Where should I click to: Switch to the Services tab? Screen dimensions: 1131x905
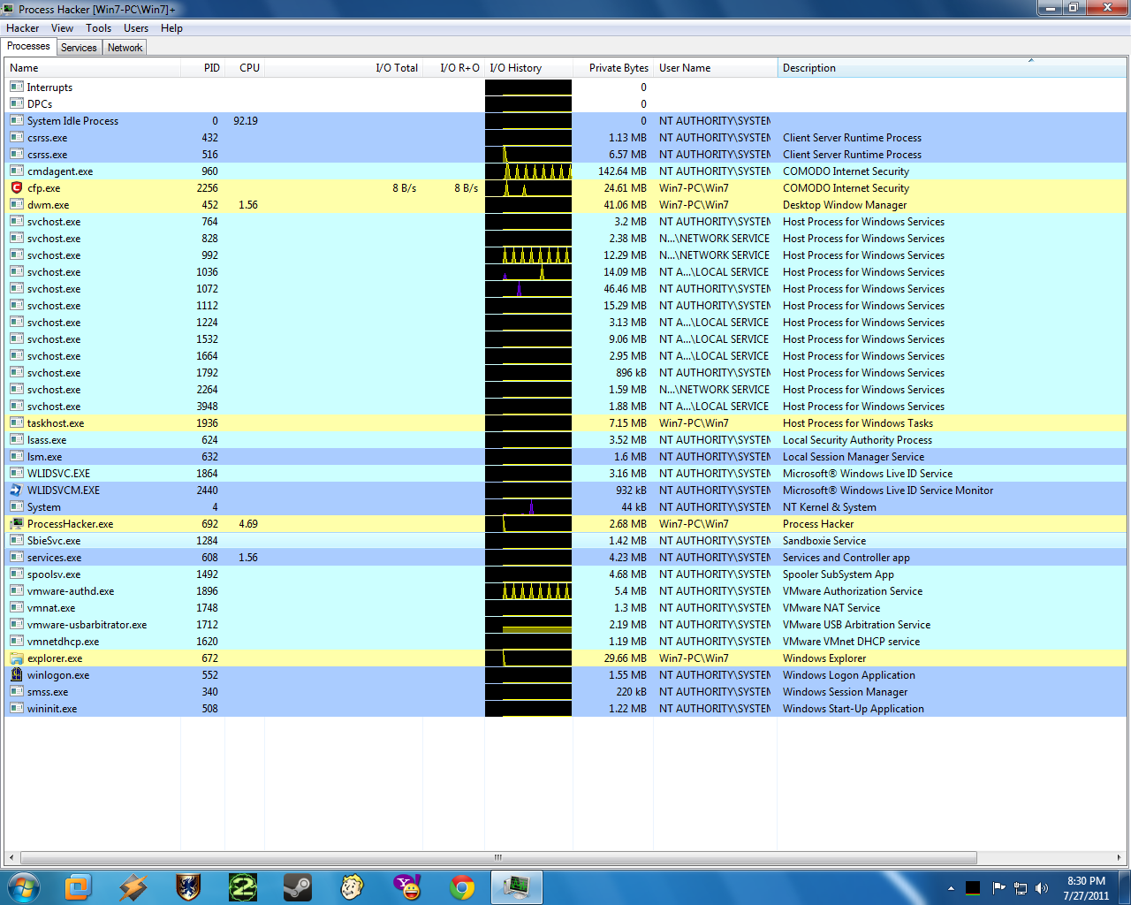pyautogui.click(x=79, y=48)
